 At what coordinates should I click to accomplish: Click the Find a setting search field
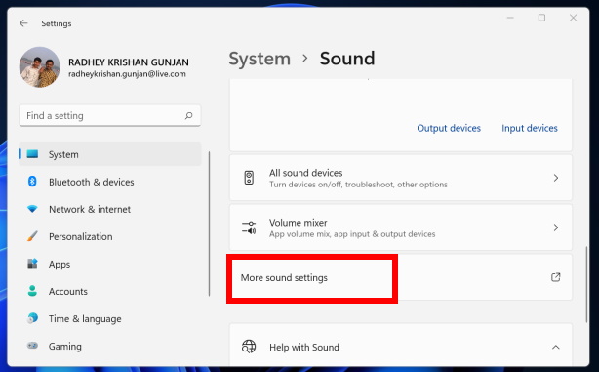pos(110,115)
